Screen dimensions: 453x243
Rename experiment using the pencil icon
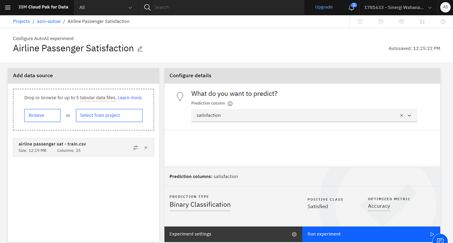pyautogui.click(x=140, y=49)
